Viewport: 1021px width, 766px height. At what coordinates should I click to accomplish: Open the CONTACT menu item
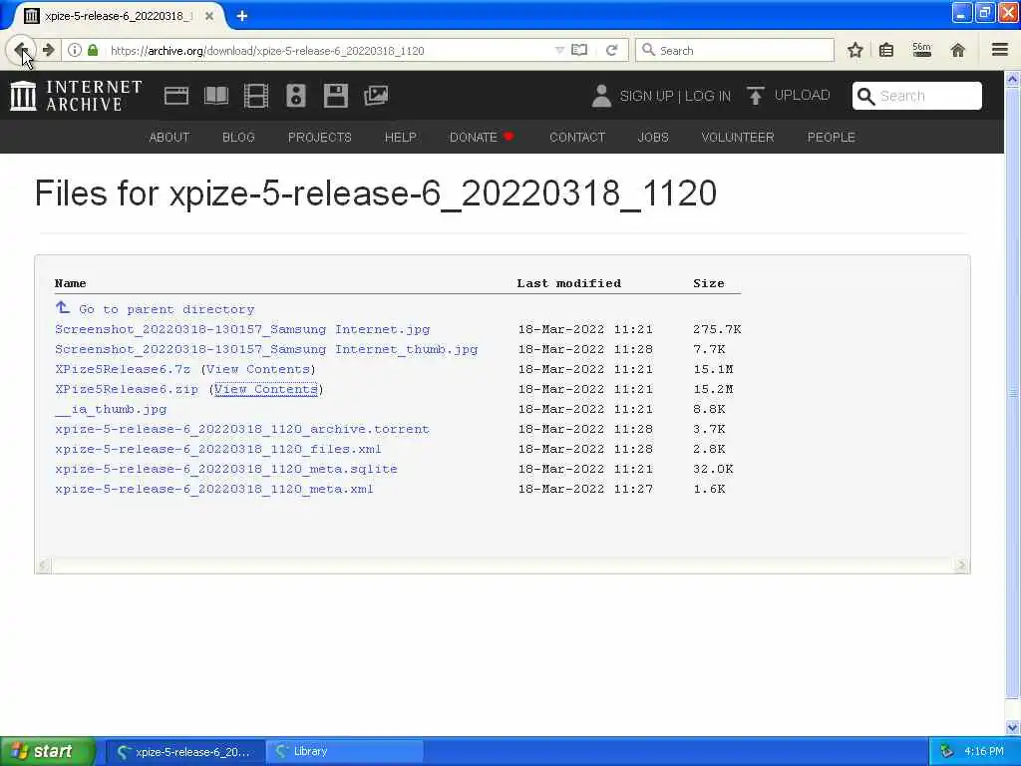(577, 137)
